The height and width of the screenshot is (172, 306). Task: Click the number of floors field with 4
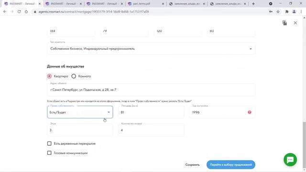[x=151, y=130]
